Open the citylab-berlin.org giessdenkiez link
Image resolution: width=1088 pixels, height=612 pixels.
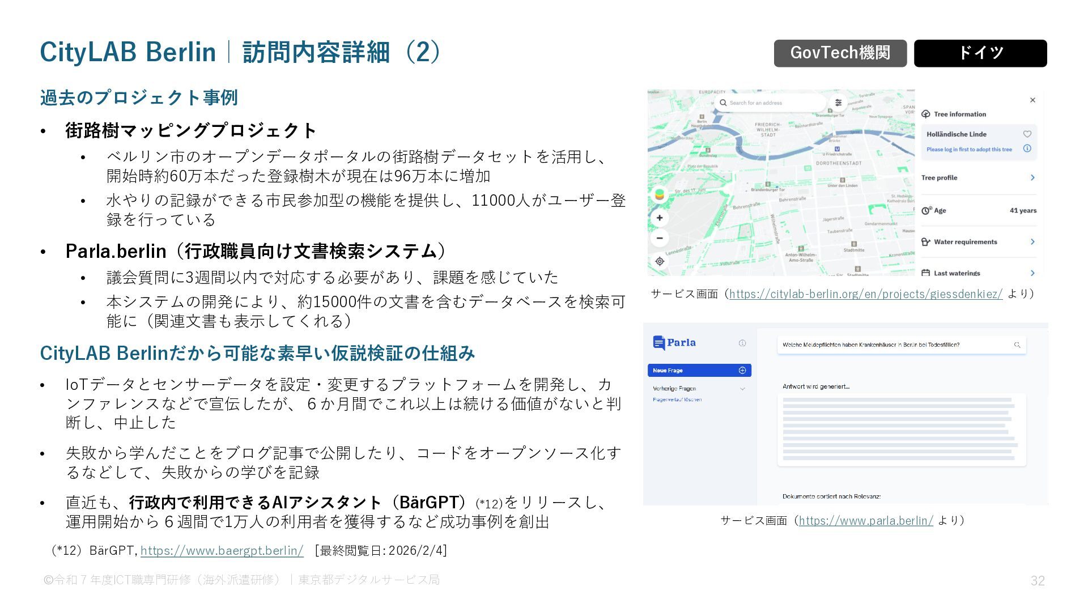pos(865,294)
